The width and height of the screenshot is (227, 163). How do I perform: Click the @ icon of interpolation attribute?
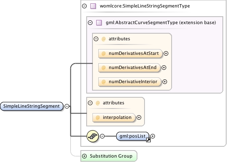[98, 118]
